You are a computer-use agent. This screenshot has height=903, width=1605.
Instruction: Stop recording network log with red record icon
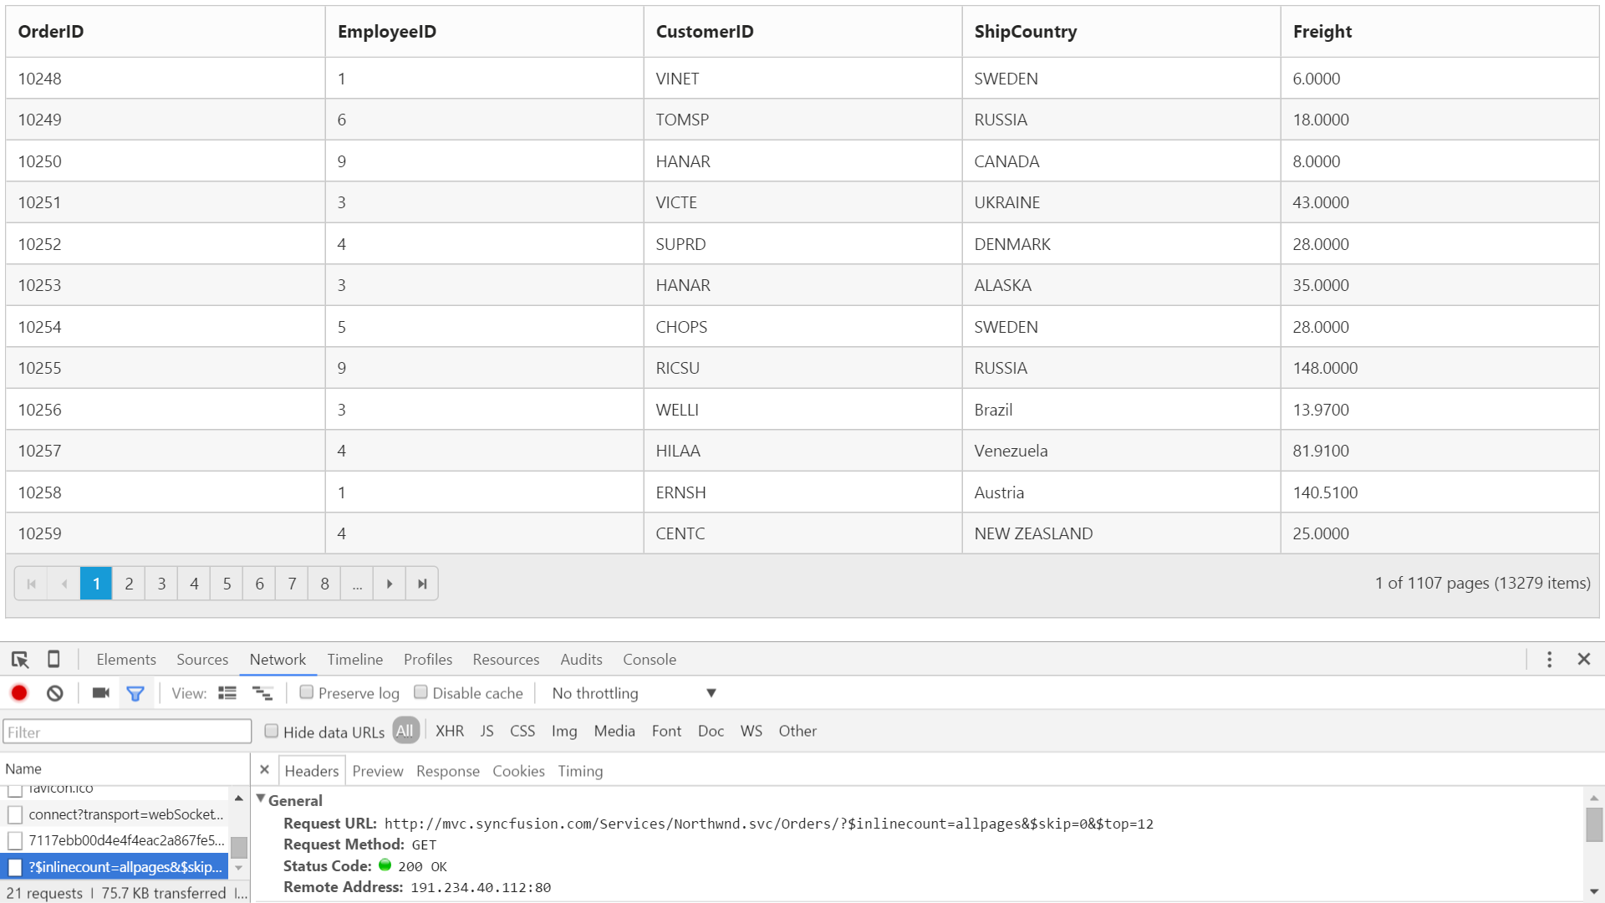19,692
